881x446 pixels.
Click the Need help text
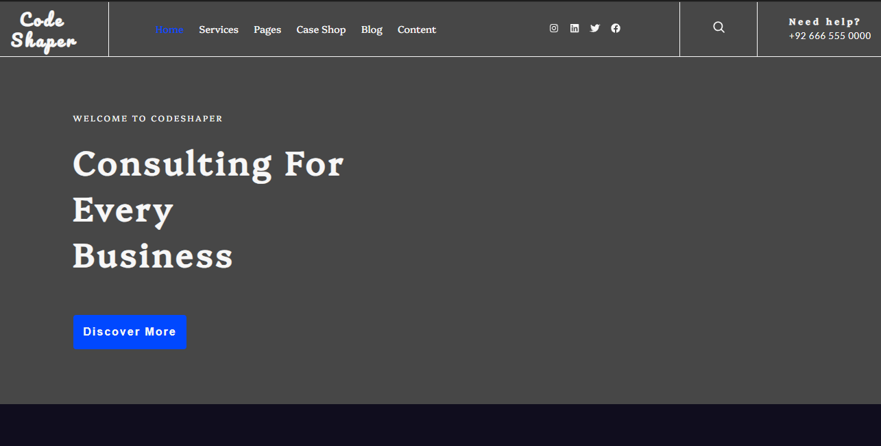click(824, 21)
